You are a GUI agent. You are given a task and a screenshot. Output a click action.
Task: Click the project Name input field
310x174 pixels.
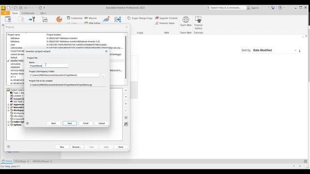tap(48, 66)
